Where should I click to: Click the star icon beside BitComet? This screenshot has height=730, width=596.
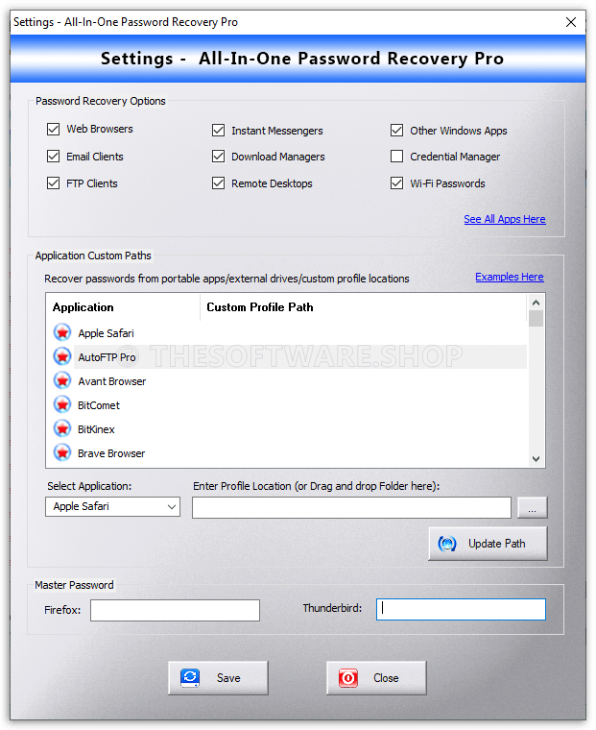click(61, 404)
